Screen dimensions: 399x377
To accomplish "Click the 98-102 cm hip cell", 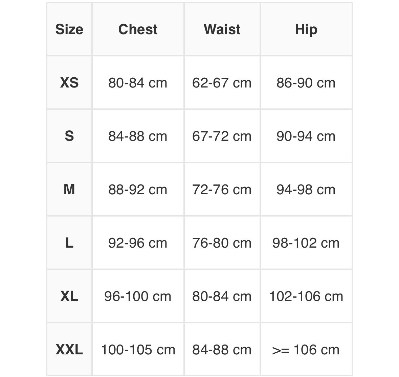I will point(306,243).
